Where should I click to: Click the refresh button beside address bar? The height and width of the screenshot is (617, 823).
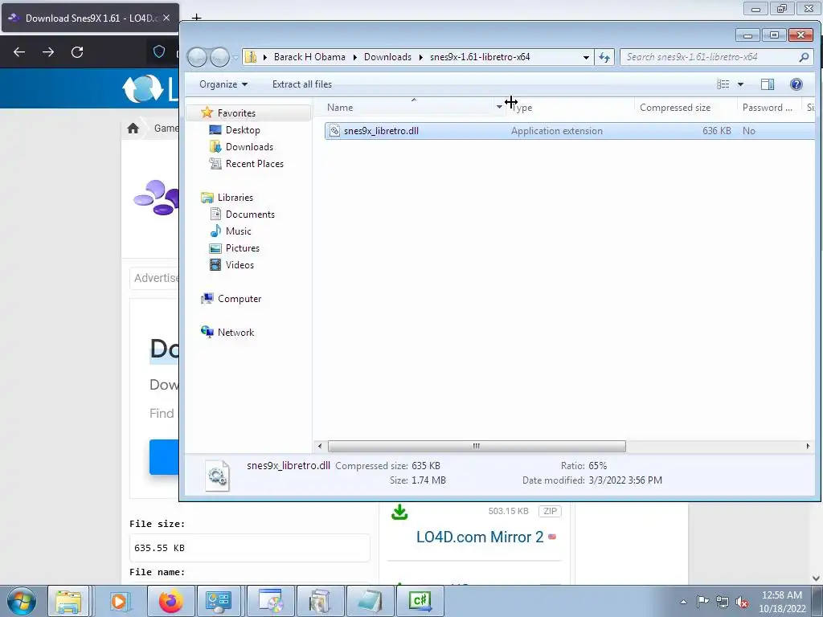click(604, 57)
